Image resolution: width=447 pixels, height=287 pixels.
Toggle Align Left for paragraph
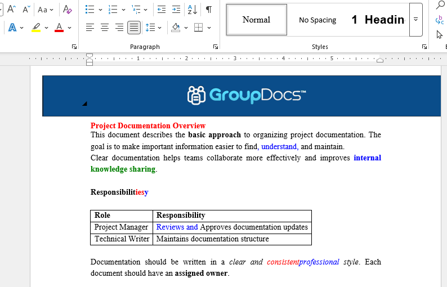pos(90,27)
